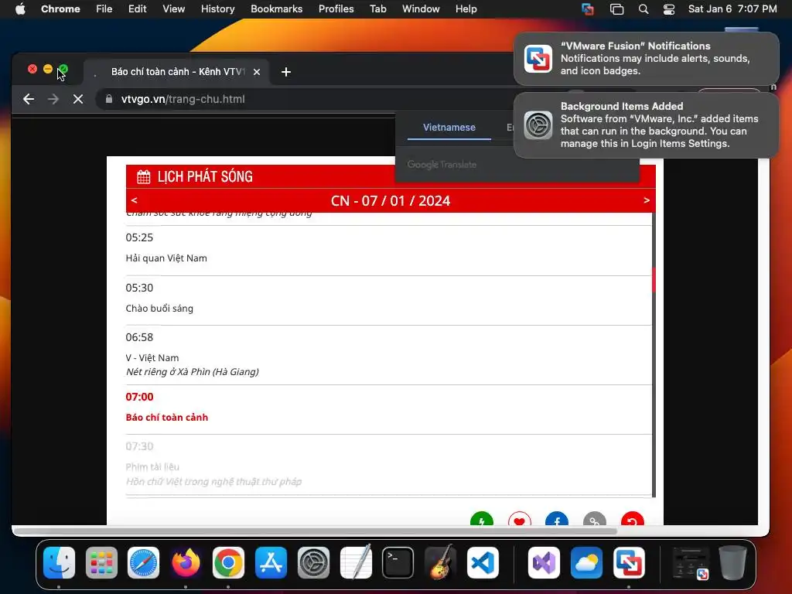Image resolution: width=792 pixels, height=594 pixels.
Task: Click the 05:25 Hải quan Việt Nam entry
Action: click(x=388, y=251)
